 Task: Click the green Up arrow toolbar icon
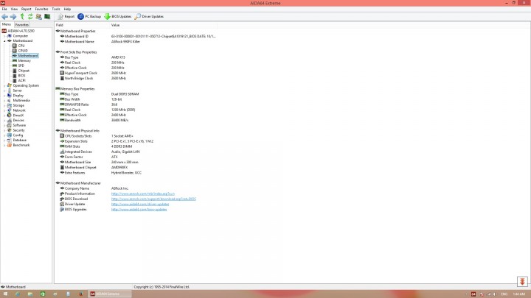[22, 16]
